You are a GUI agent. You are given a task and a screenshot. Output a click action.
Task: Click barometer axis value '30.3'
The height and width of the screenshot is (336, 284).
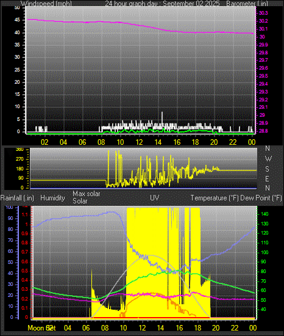pyautogui.click(x=263, y=13)
